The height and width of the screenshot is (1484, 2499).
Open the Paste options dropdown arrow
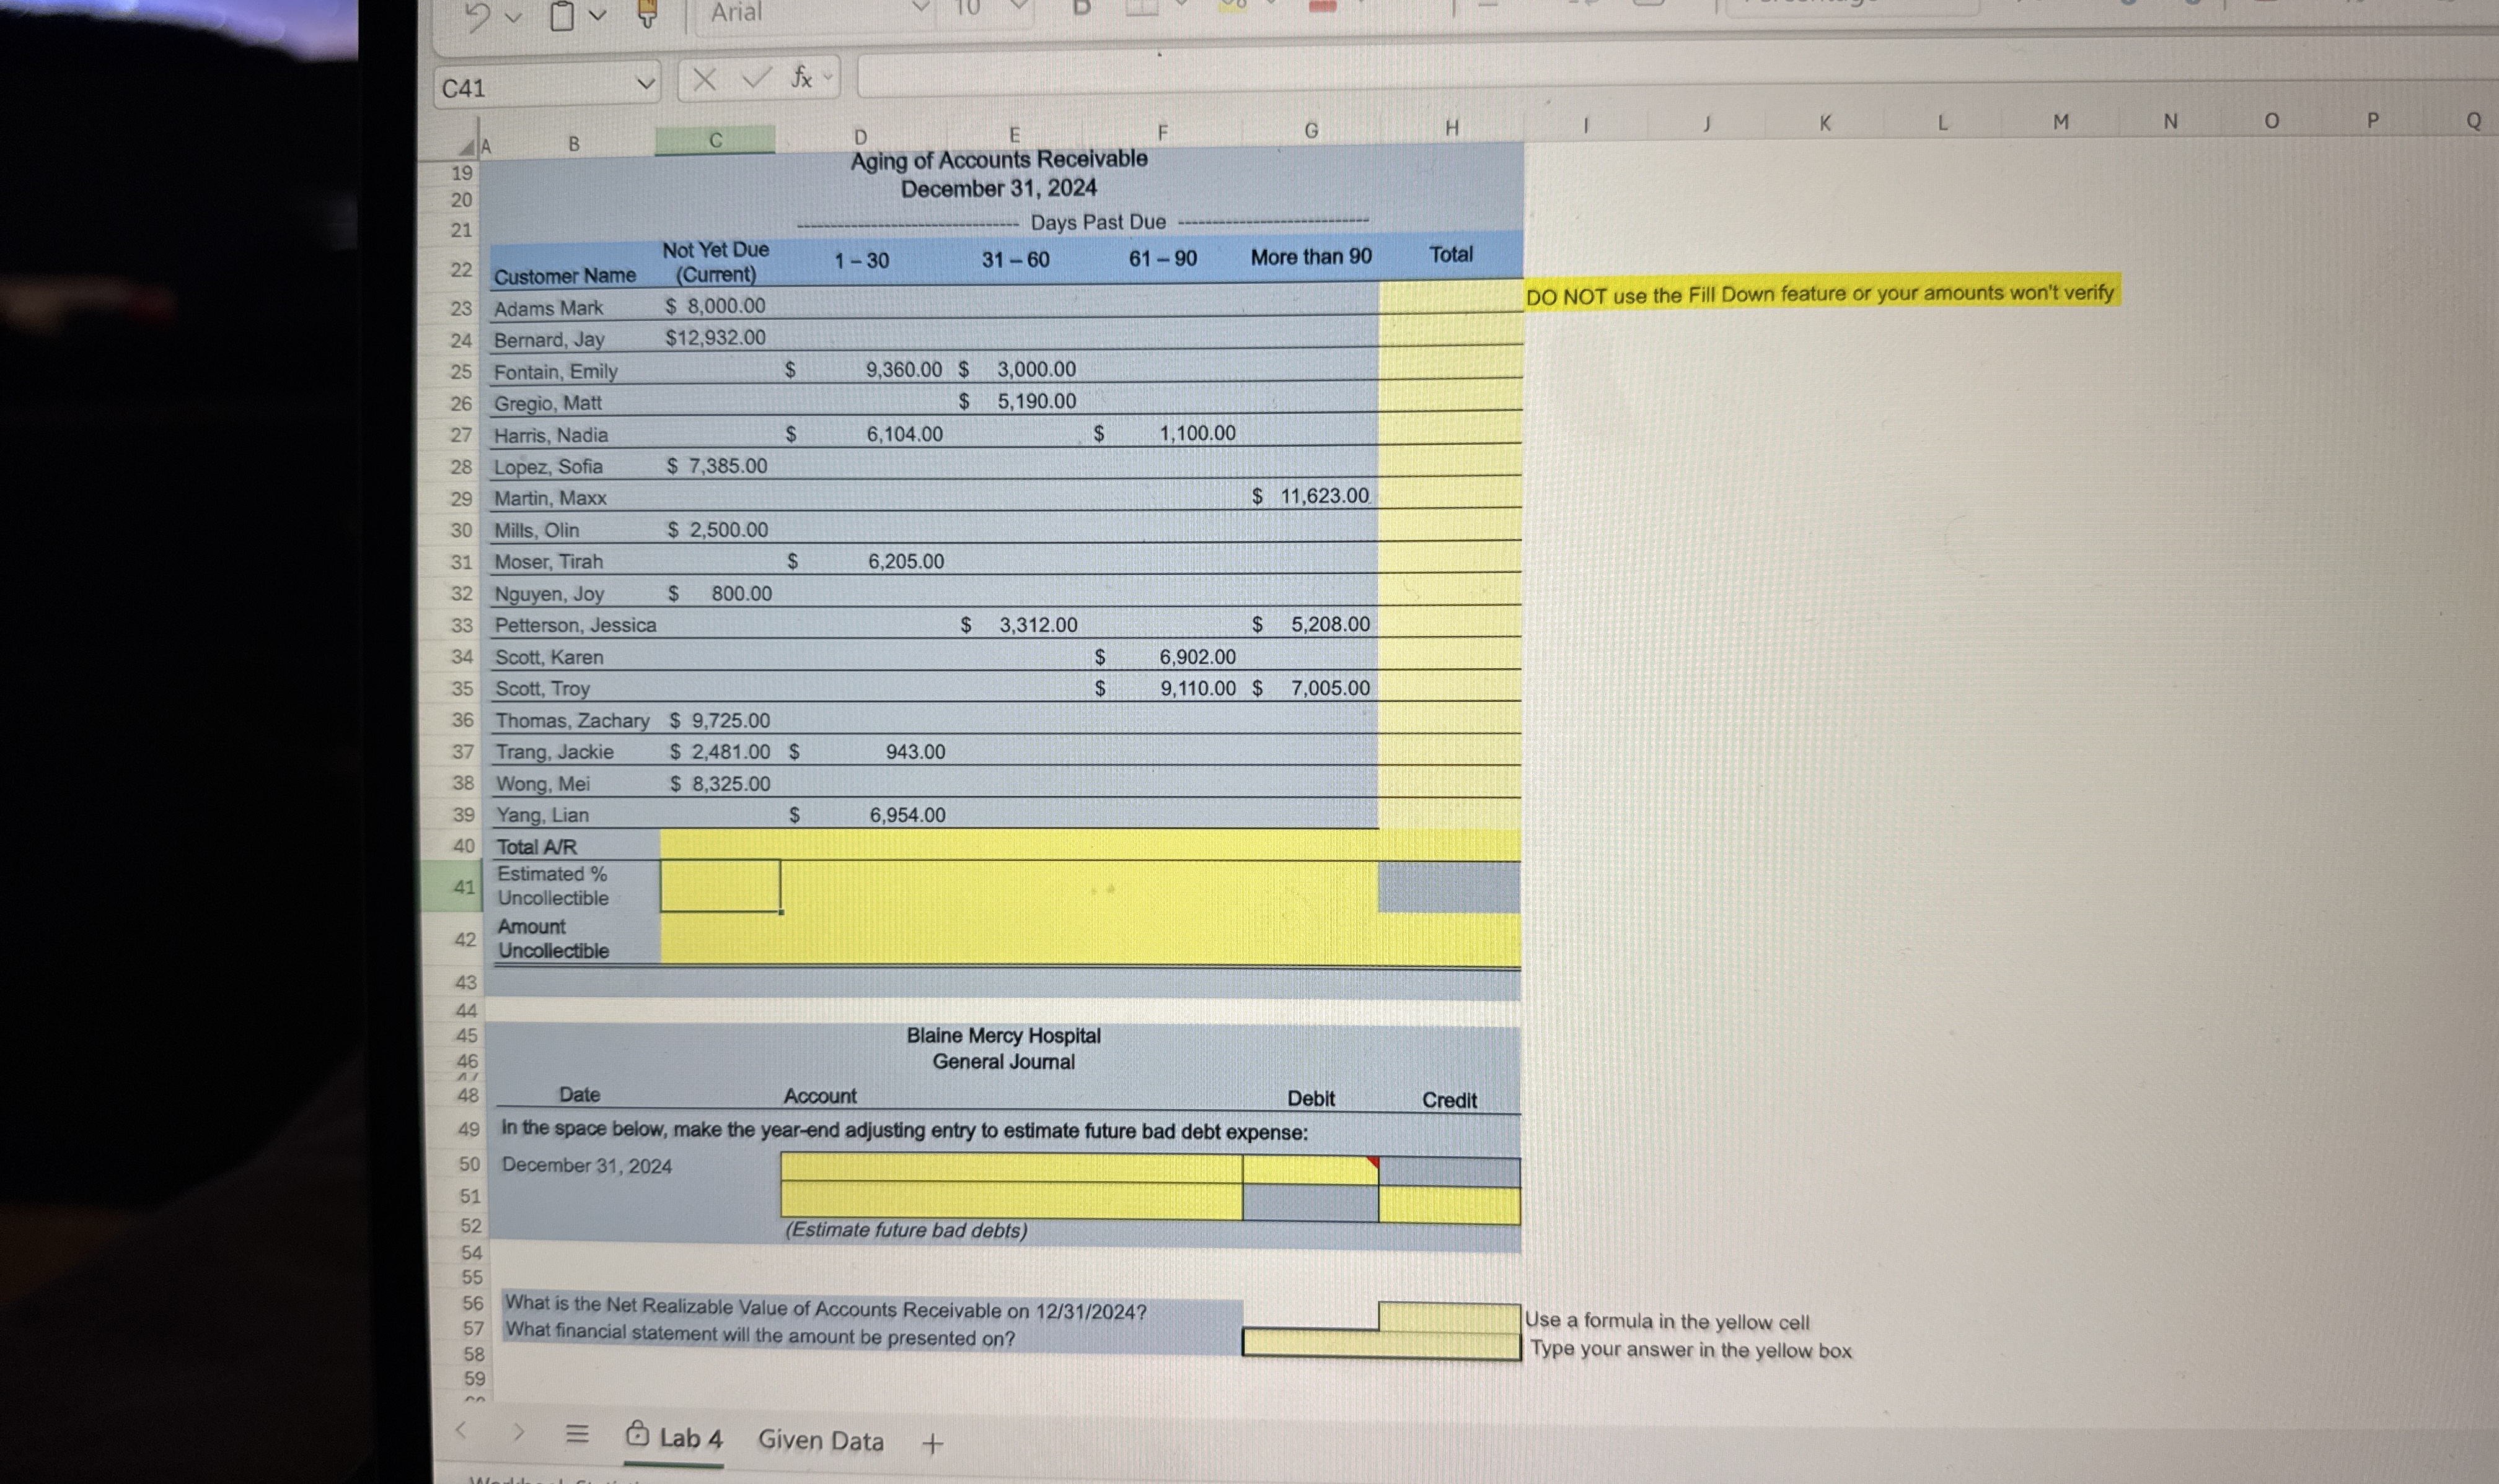coord(598,15)
